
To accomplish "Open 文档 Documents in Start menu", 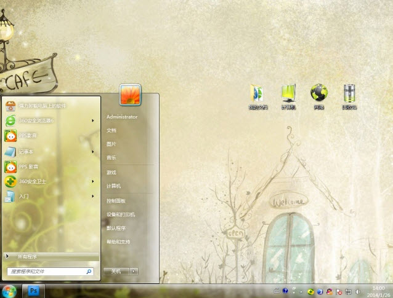I will pyautogui.click(x=111, y=130).
